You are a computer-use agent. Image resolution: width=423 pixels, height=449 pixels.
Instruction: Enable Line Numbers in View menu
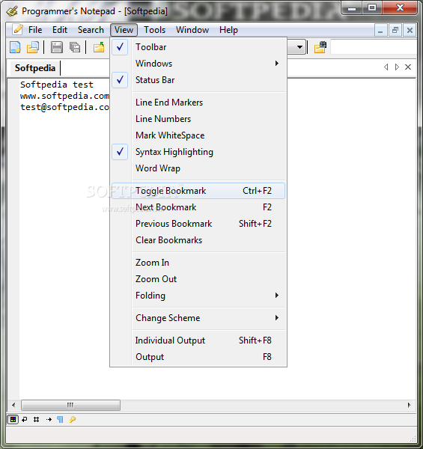click(198, 119)
